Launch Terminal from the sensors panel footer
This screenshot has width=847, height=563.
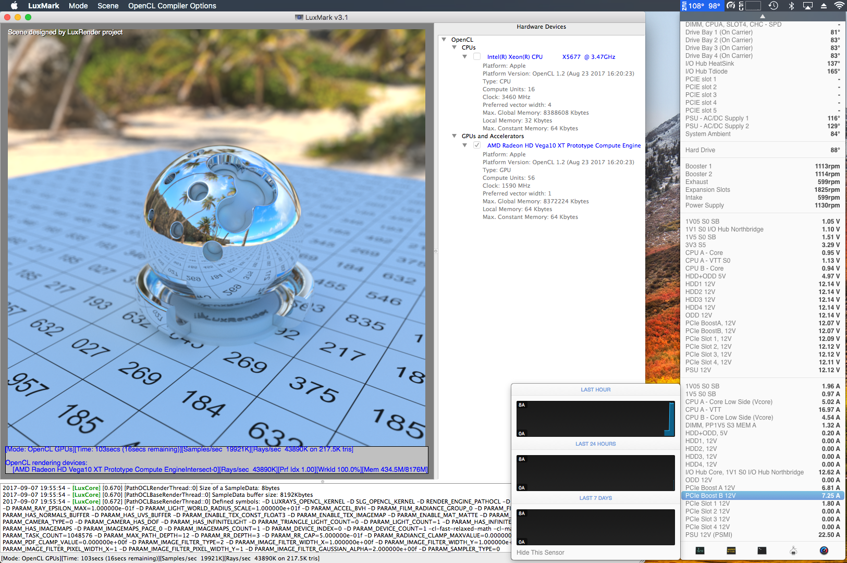(762, 550)
